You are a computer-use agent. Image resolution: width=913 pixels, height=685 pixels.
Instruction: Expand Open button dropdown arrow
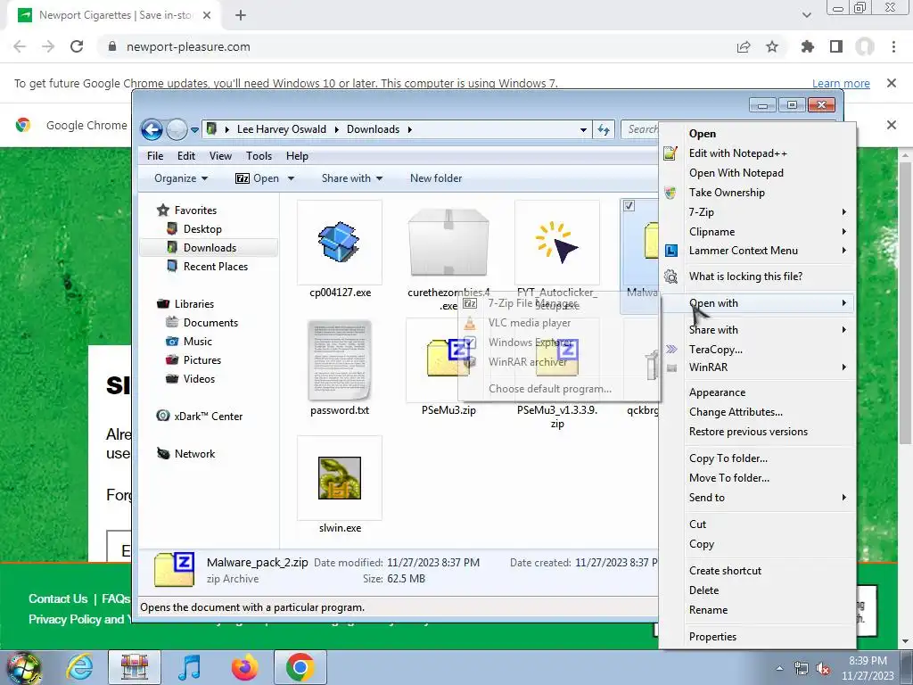tap(291, 178)
